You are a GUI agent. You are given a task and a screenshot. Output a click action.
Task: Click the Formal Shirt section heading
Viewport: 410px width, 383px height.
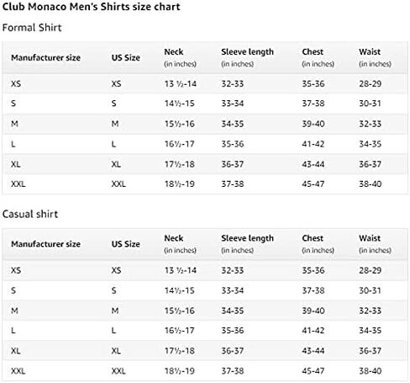pos(32,28)
